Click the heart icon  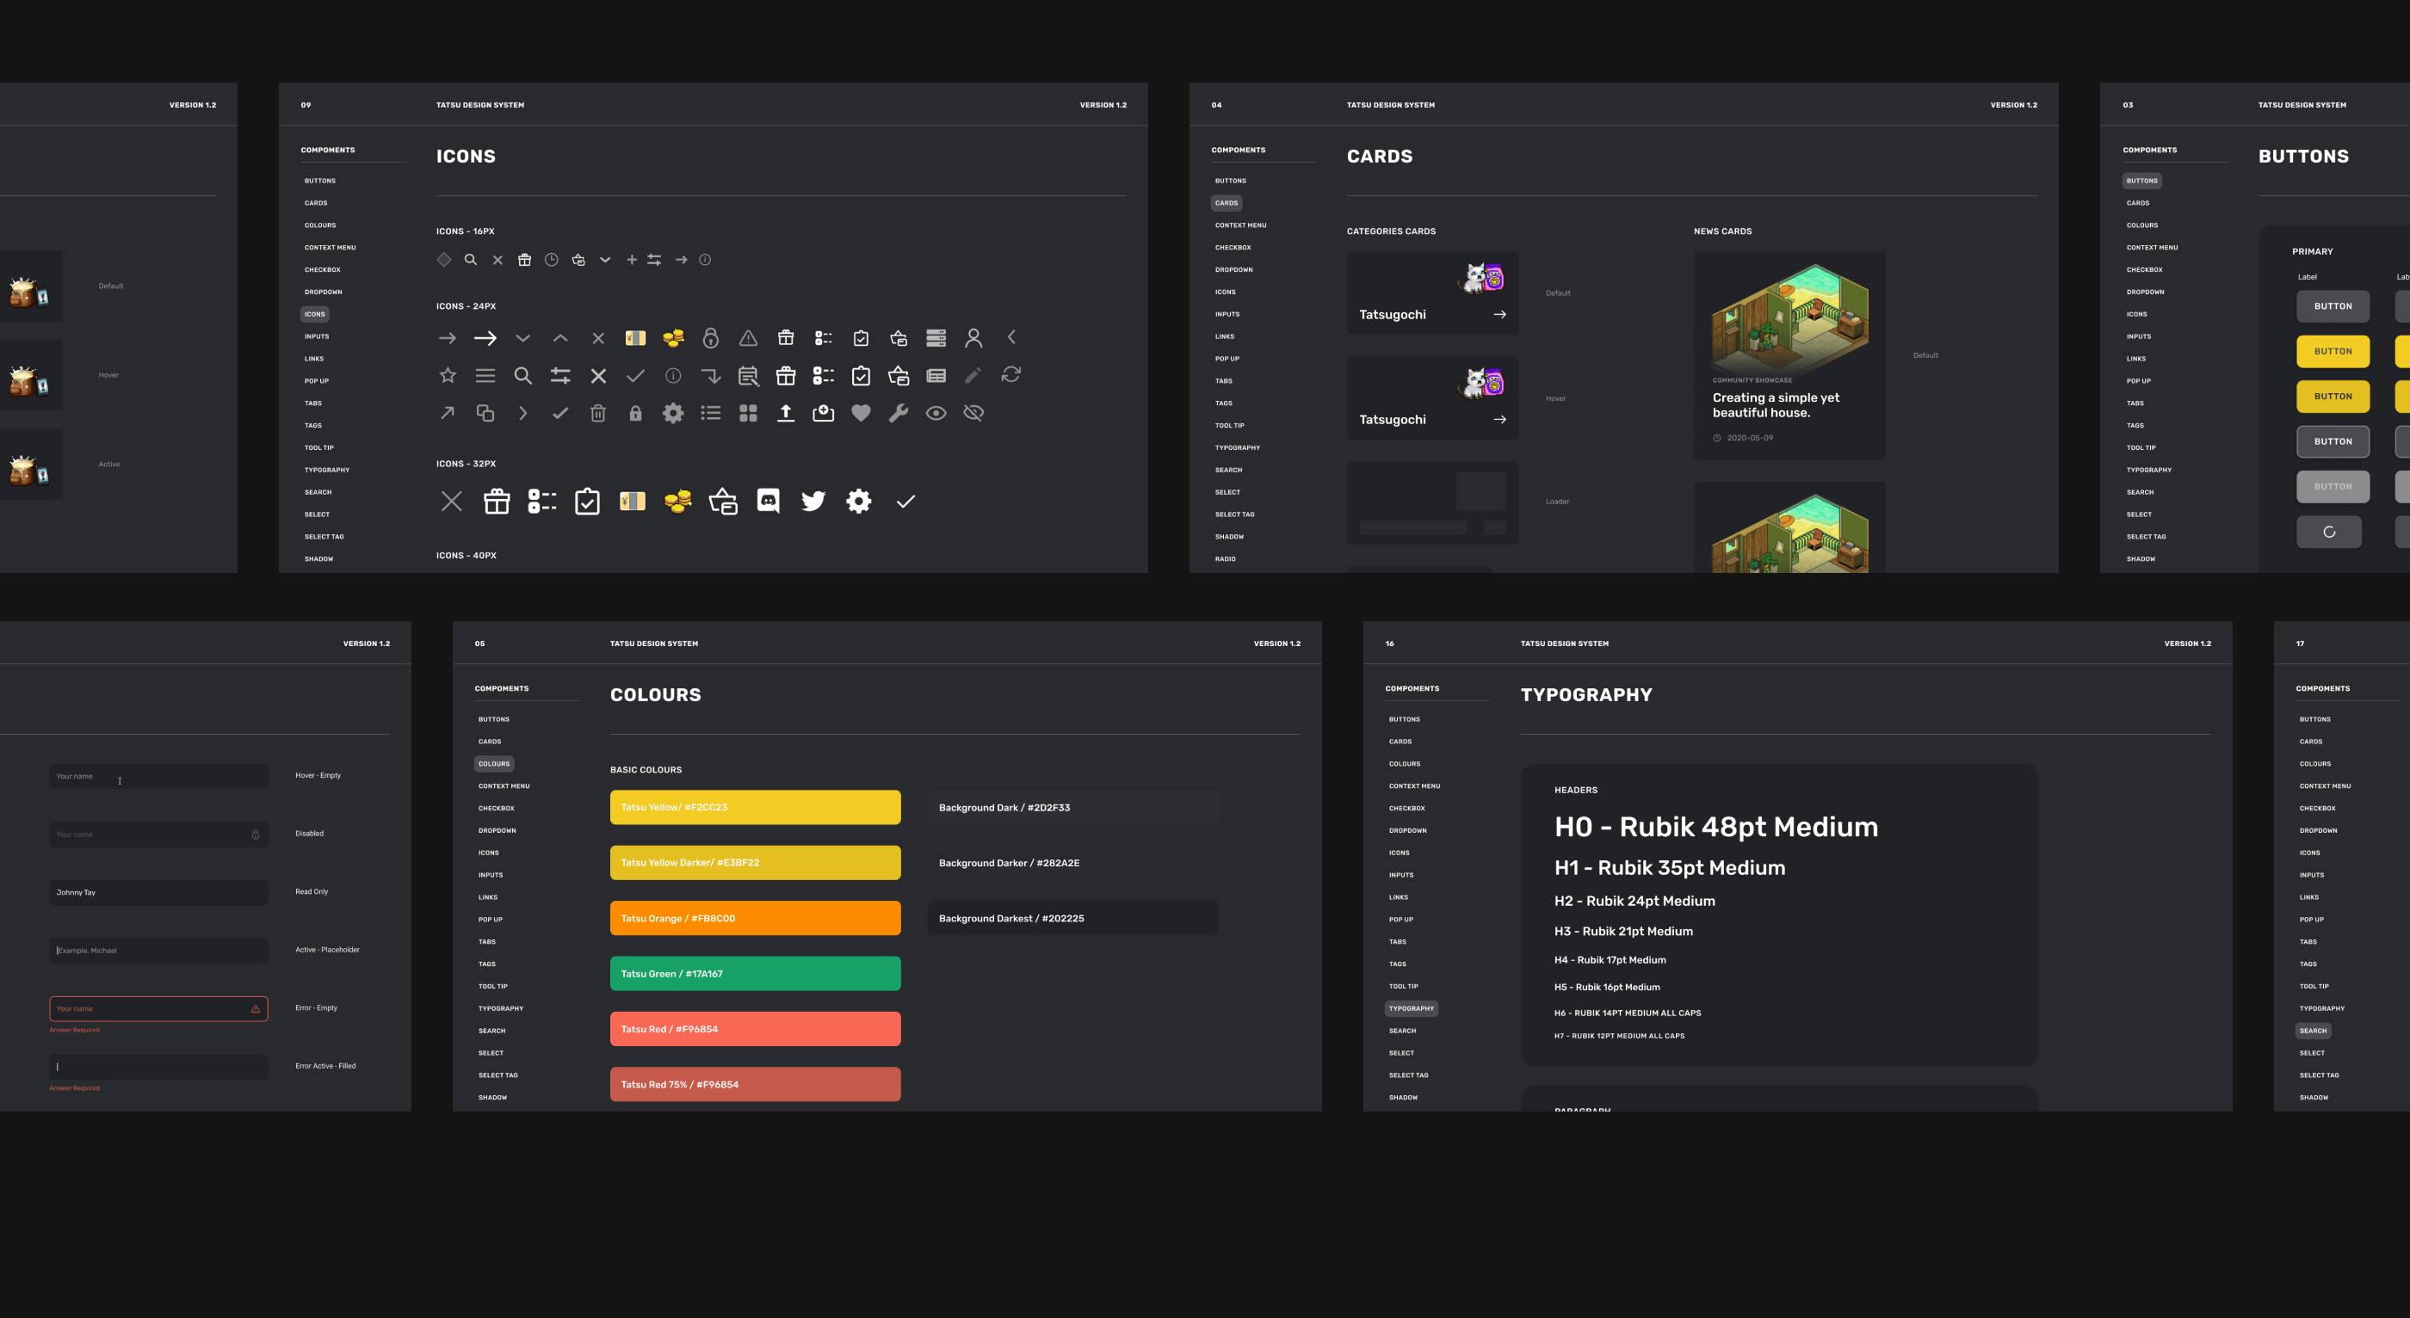click(x=861, y=414)
